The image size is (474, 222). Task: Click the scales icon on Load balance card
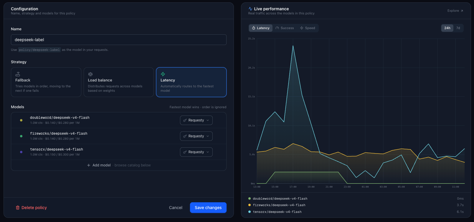(x=90, y=74)
